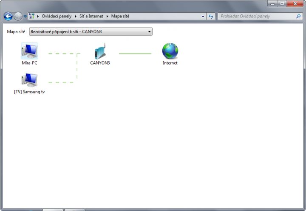Viewport: 306px width, 211px height.
Task: Navigate to Síť a Internet breadcrumb
Action: pos(91,16)
